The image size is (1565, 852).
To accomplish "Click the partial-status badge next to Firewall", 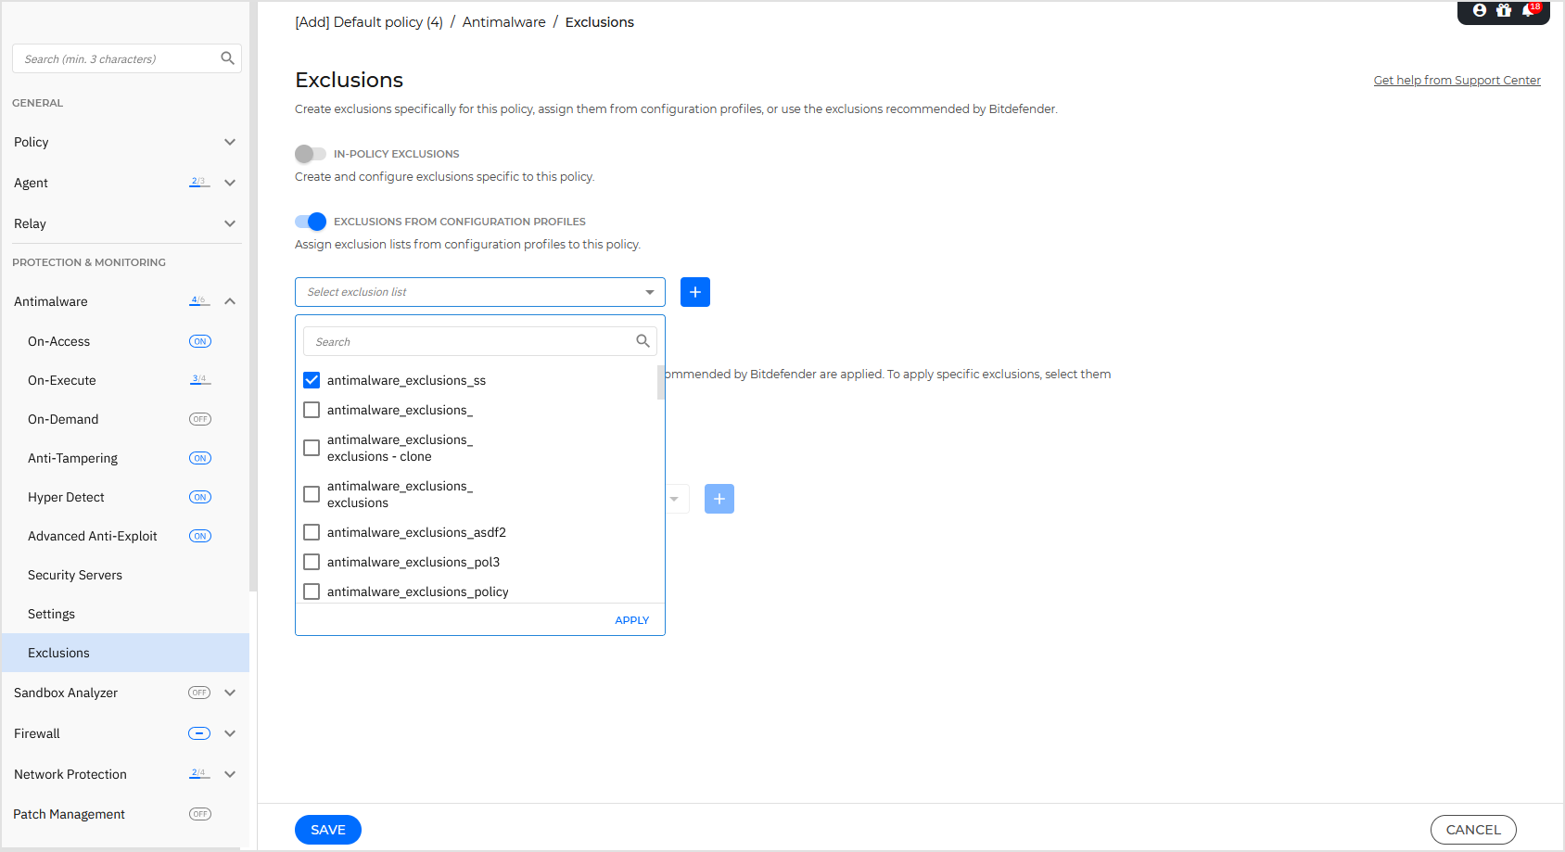I will (198, 733).
